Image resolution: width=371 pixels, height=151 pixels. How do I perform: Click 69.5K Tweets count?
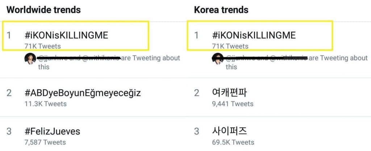[233, 142]
